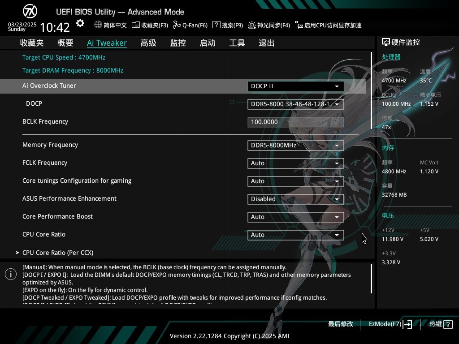
Task: Click Q-Fan(F6) label
Action: coord(195,25)
